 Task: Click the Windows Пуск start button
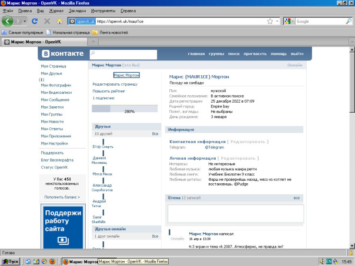[10, 261]
